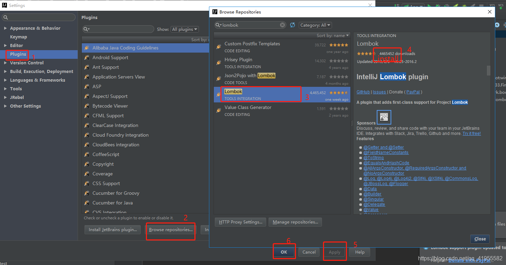The width and height of the screenshot is (506, 265).
Task: Open the @EqualsAndHashCode feature link
Action: pyautogui.click(x=386, y=163)
